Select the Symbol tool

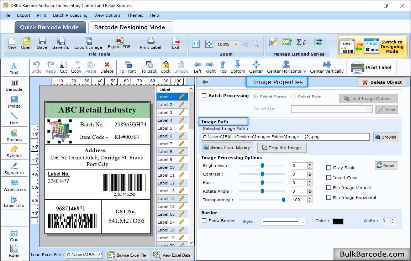click(x=14, y=152)
